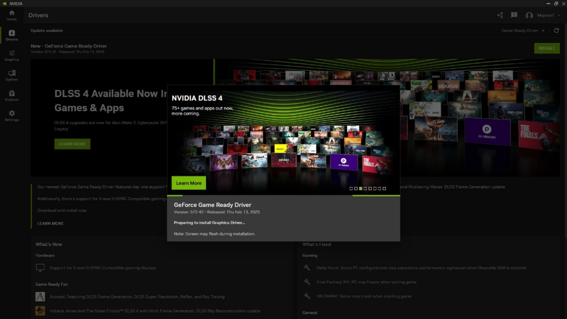Click the installation progress bar in dialog
567x319 pixels.
click(x=283, y=196)
